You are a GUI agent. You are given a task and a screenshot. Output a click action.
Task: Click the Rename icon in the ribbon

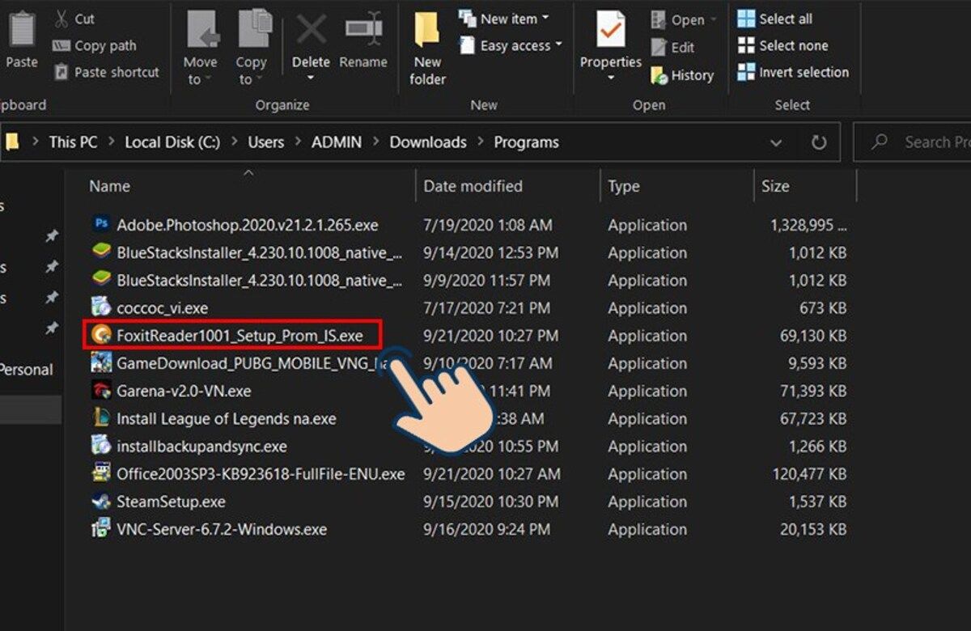pyautogui.click(x=363, y=32)
